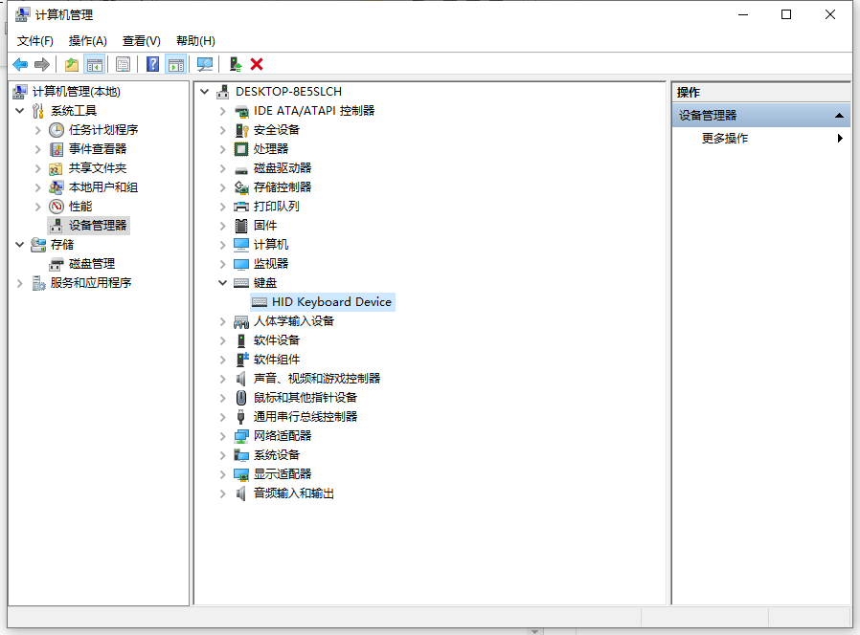
Task: Expand 服务和应用程序 in left tree
Action: pyautogui.click(x=20, y=283)
